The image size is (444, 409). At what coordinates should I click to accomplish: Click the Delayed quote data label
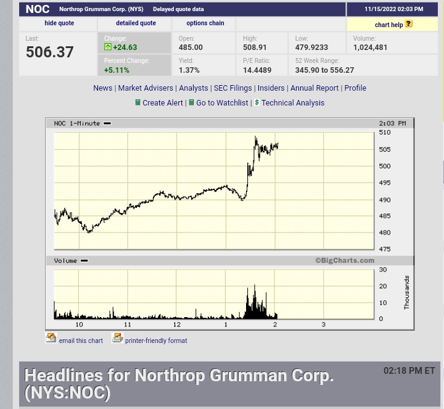[x=178, y=9]
